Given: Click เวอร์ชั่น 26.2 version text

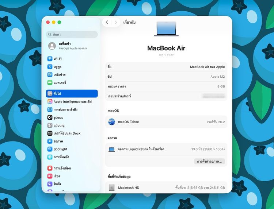Looking at the screenshot, I should coord(216,122).
